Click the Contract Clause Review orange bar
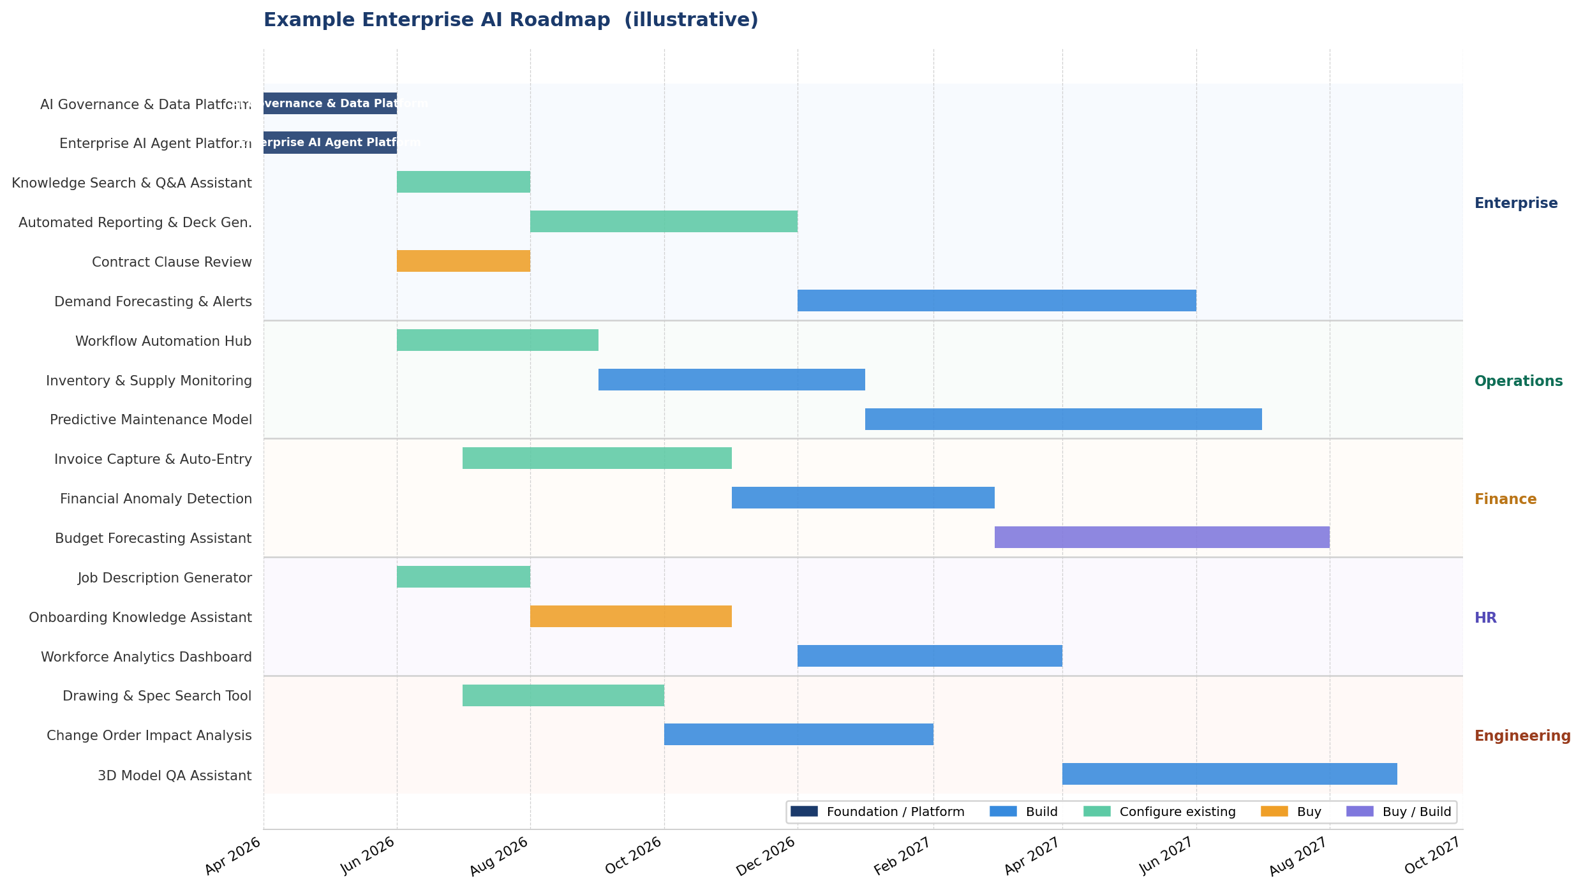Viewport: 1583px width, 890px height. click(463, 261)
